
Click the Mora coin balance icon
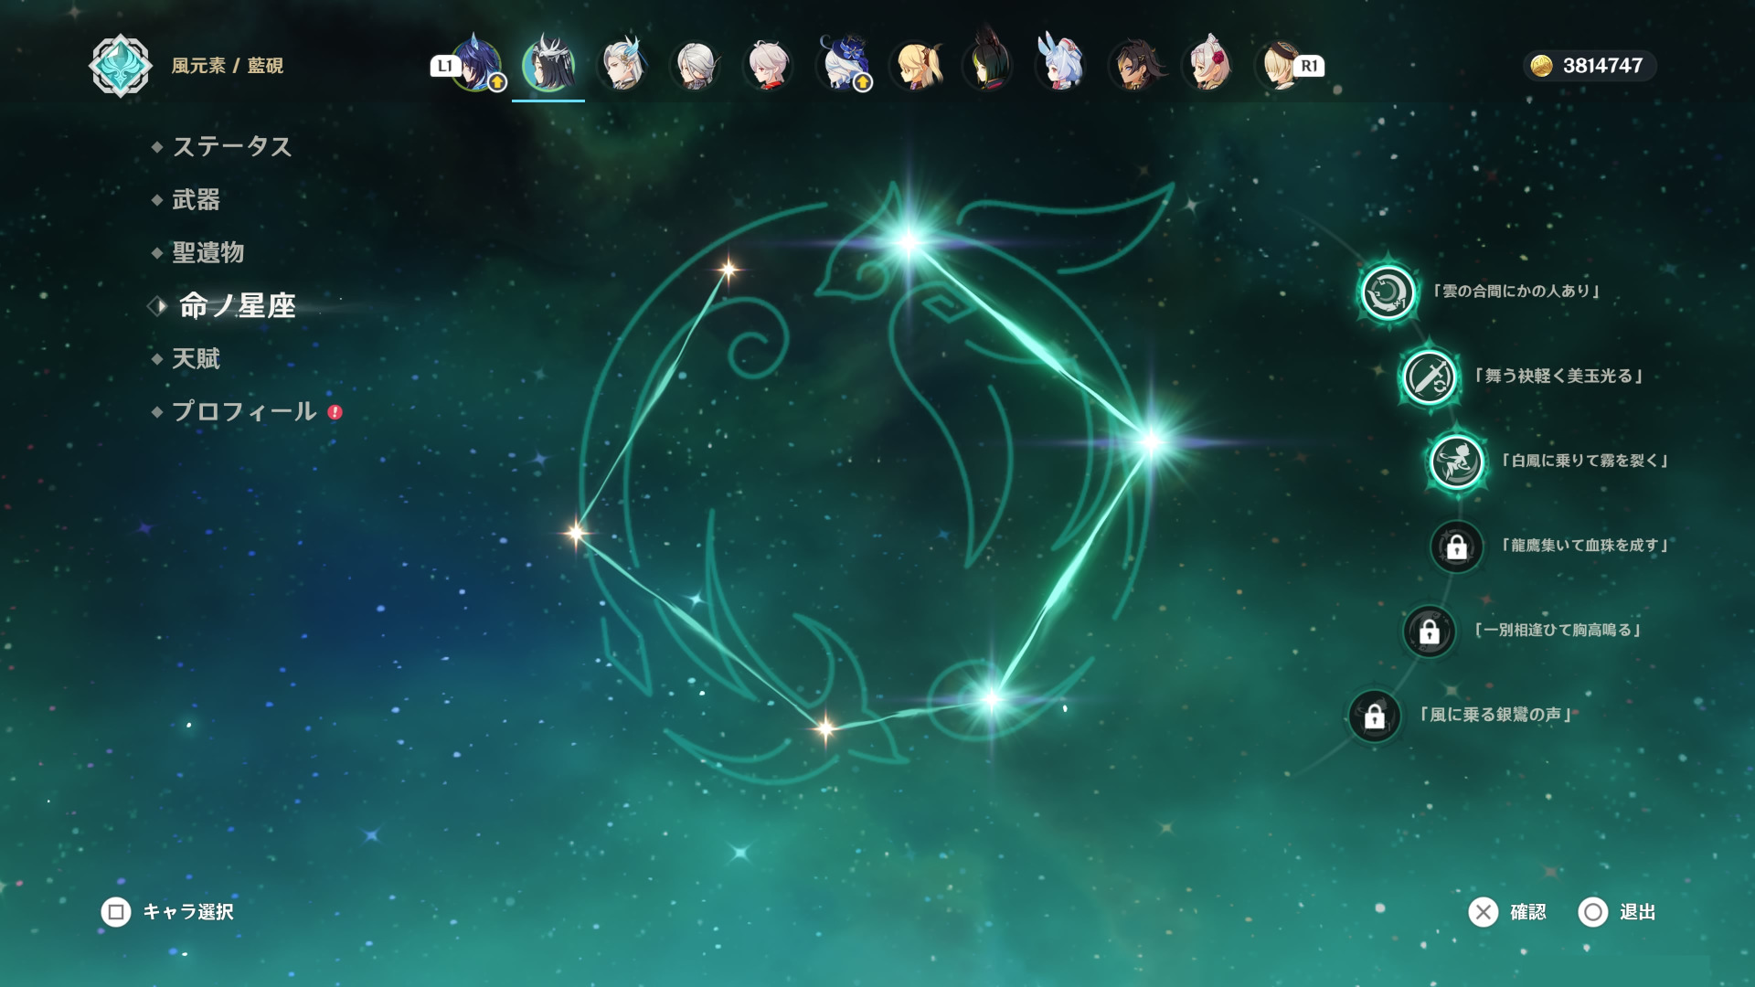[x=1541, y=66]
